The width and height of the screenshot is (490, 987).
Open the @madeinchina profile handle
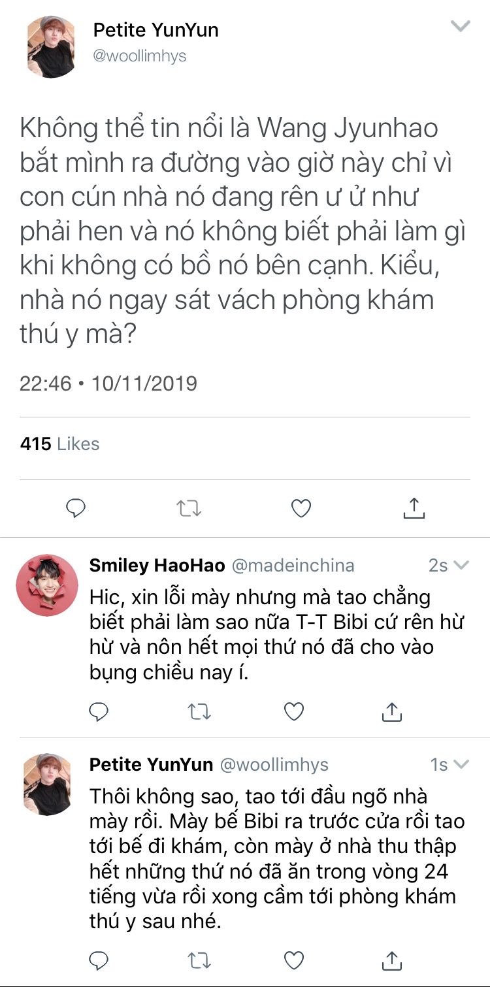pyautogui.click(x=293, y=566)
